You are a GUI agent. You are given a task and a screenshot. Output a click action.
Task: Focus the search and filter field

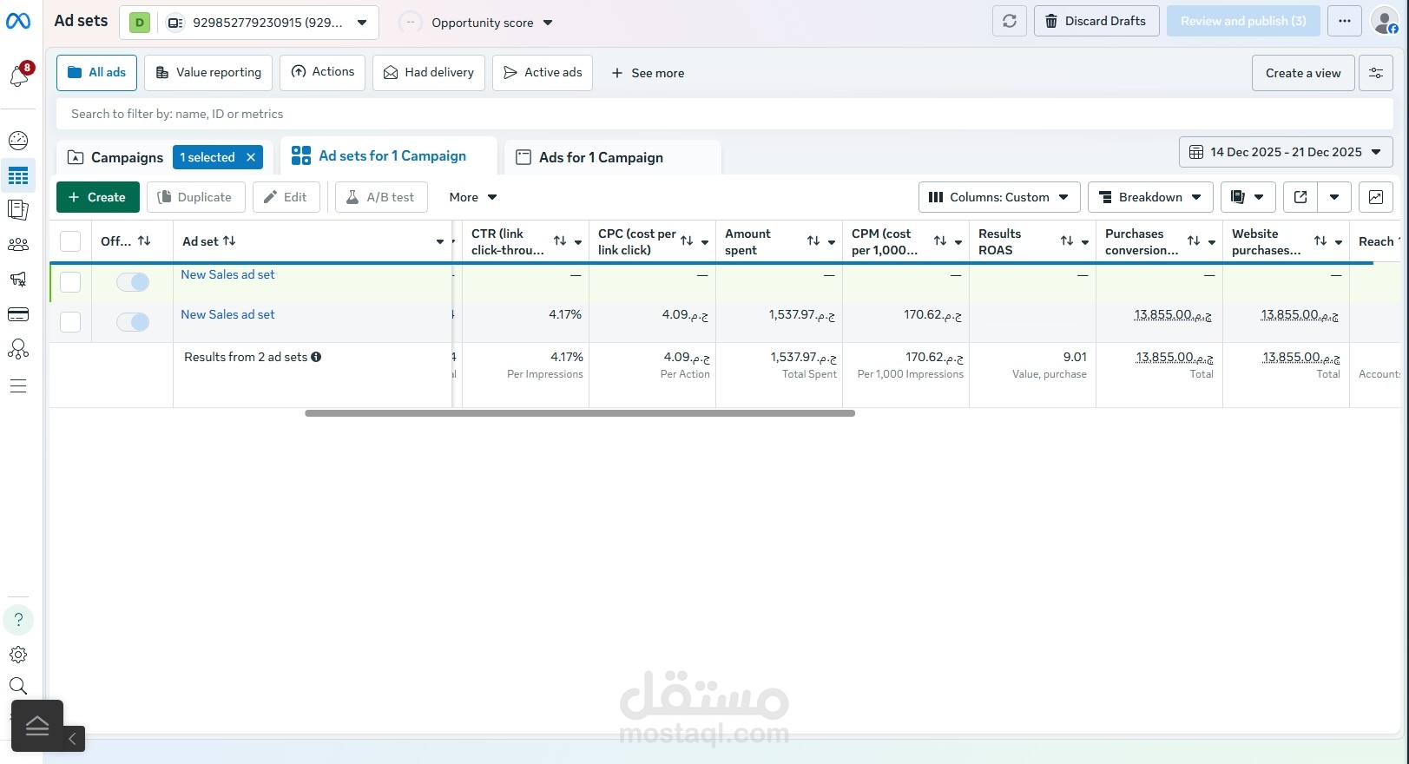pos(725,114)
